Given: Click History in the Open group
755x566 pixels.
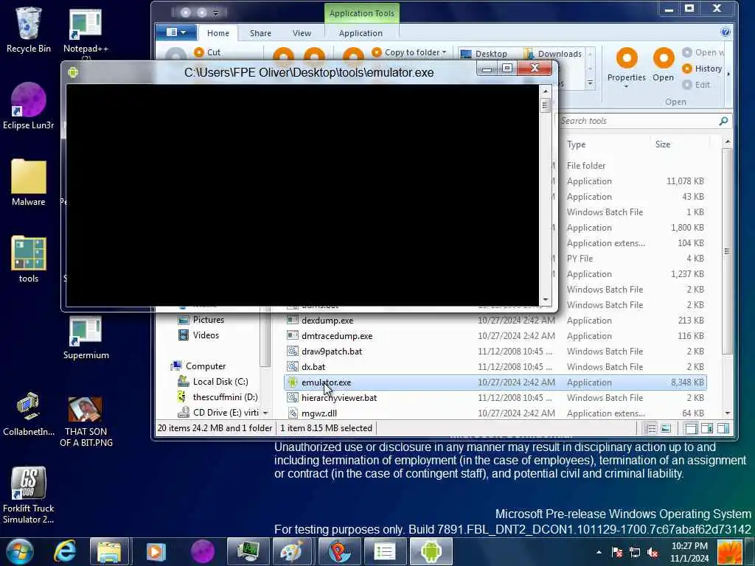Looking at the screenshot, I should [702, 69].
